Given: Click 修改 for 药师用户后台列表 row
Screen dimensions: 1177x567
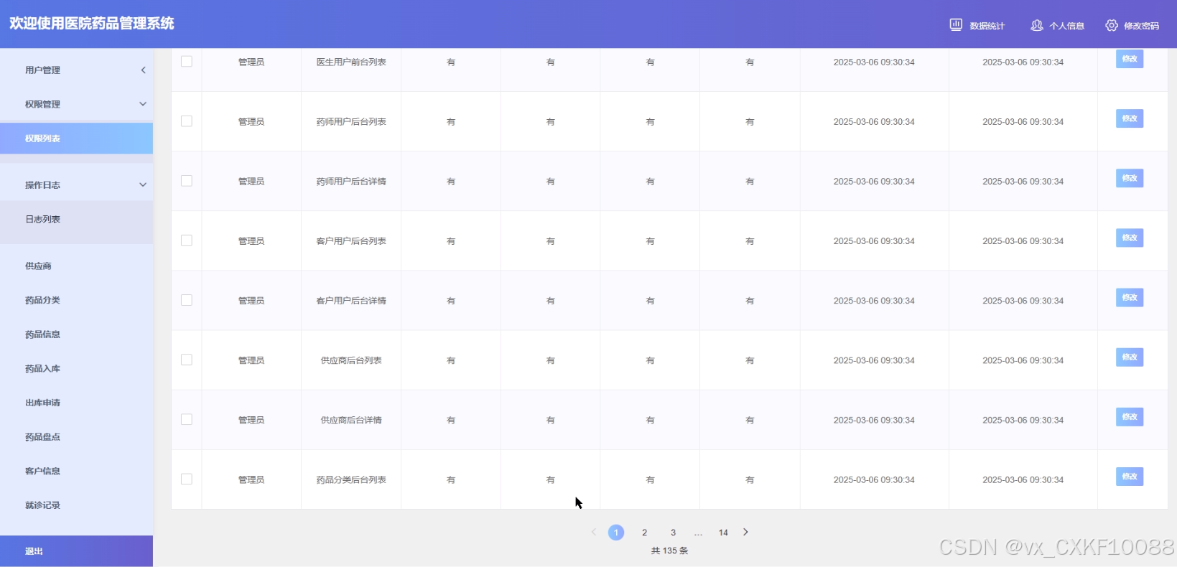Looking at the screenshot, I should coord(1130,118).
